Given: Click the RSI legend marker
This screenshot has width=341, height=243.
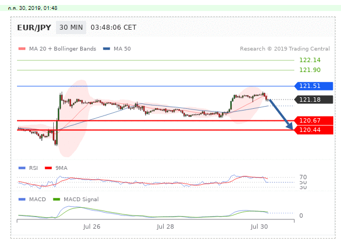Looking at the screenshot, I should coord(21,168).
